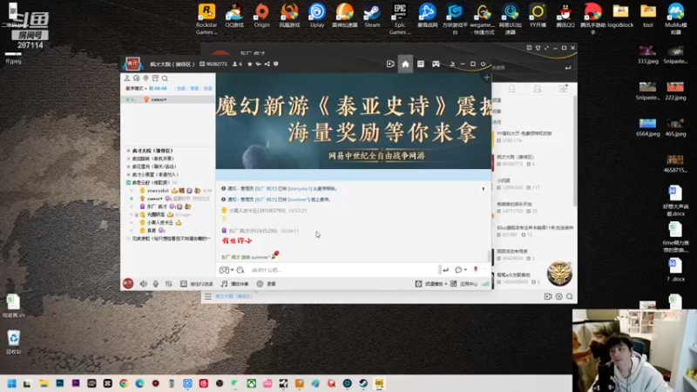Click the star favorite icon in channel header
697x392 pixels.
250,64
